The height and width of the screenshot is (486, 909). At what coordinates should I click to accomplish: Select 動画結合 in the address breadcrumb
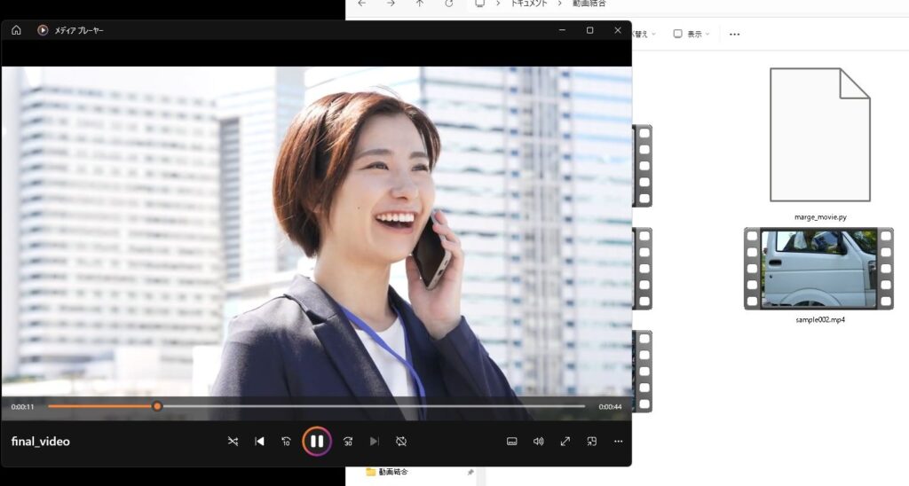[x=589, y=4]
